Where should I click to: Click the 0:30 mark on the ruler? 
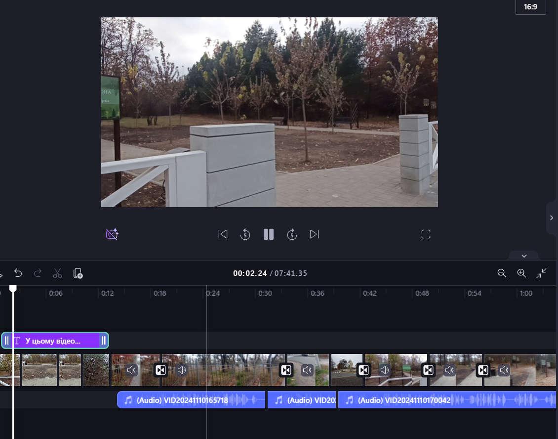click(x=265, y=293)
